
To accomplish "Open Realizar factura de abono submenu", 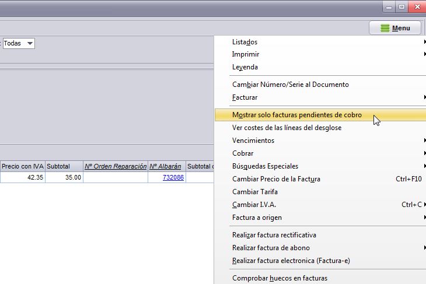I will [x=320, y=248].
